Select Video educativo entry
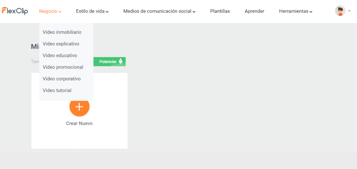Viewport: 357px width, 169px height. pyautogui.click(x=60, y=55)
